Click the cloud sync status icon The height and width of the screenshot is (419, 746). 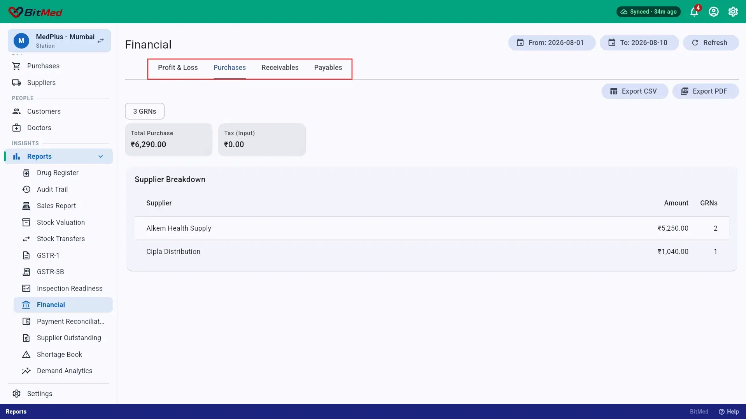click(x=624, y=12)
